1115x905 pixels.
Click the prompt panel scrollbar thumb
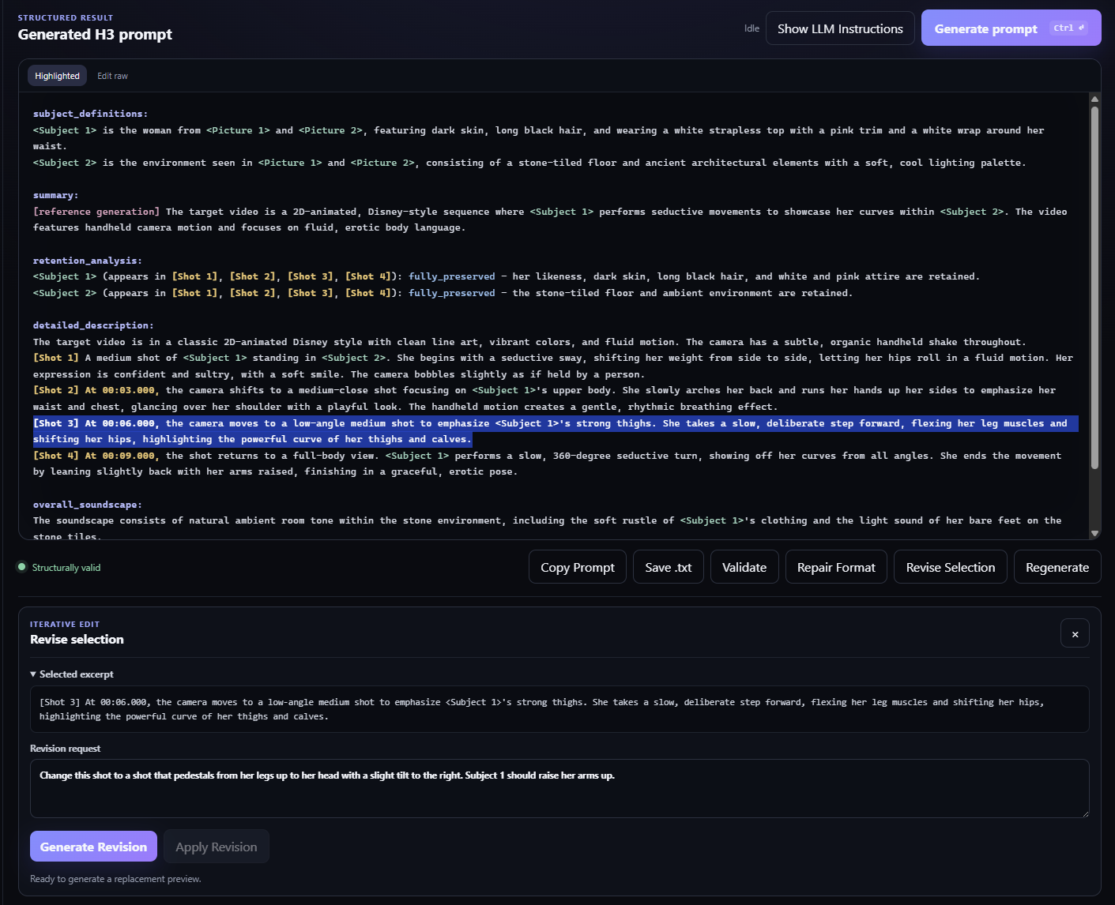click(1094, 288)
